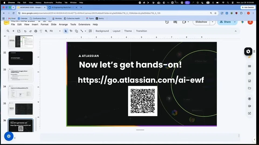Reload the page in Chrome
This screenshot has height=145, width=259.
(x=13, y=13)
